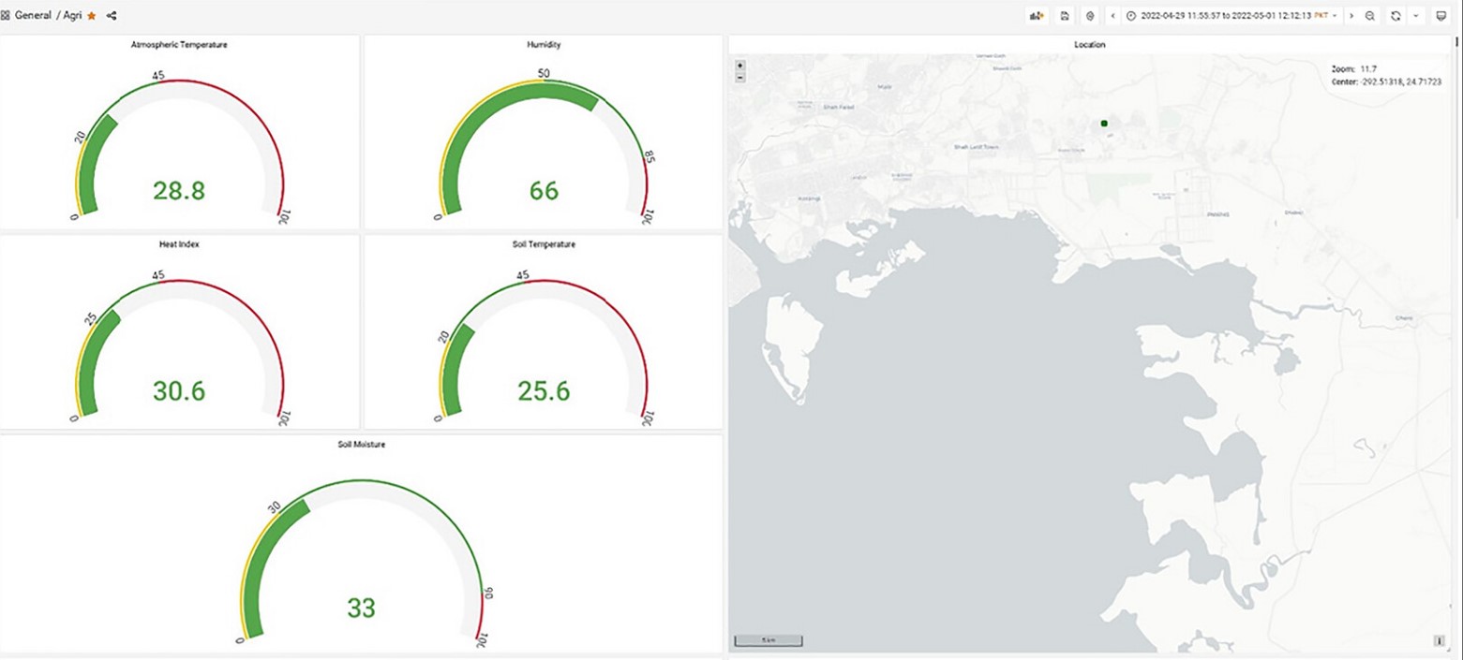Shift time range backward

click(1112, 16)
